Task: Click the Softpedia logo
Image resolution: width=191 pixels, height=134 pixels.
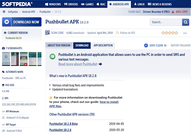Action: pyautogui.click(x=16, y=4)
